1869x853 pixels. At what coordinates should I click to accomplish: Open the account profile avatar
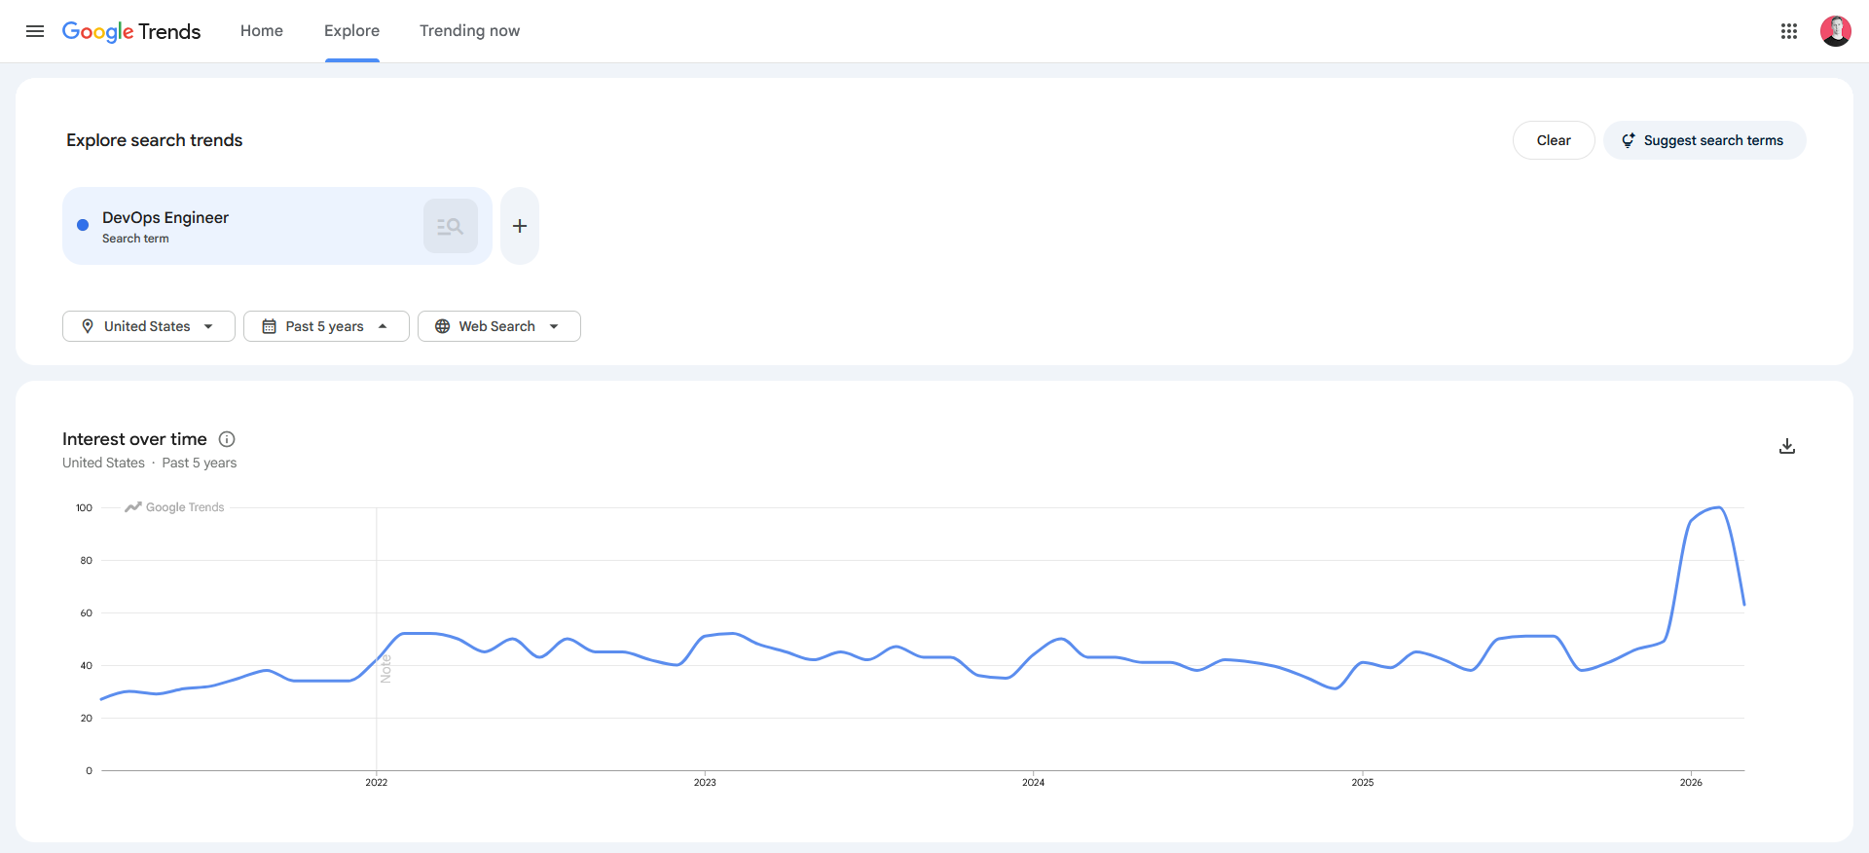1836,31
